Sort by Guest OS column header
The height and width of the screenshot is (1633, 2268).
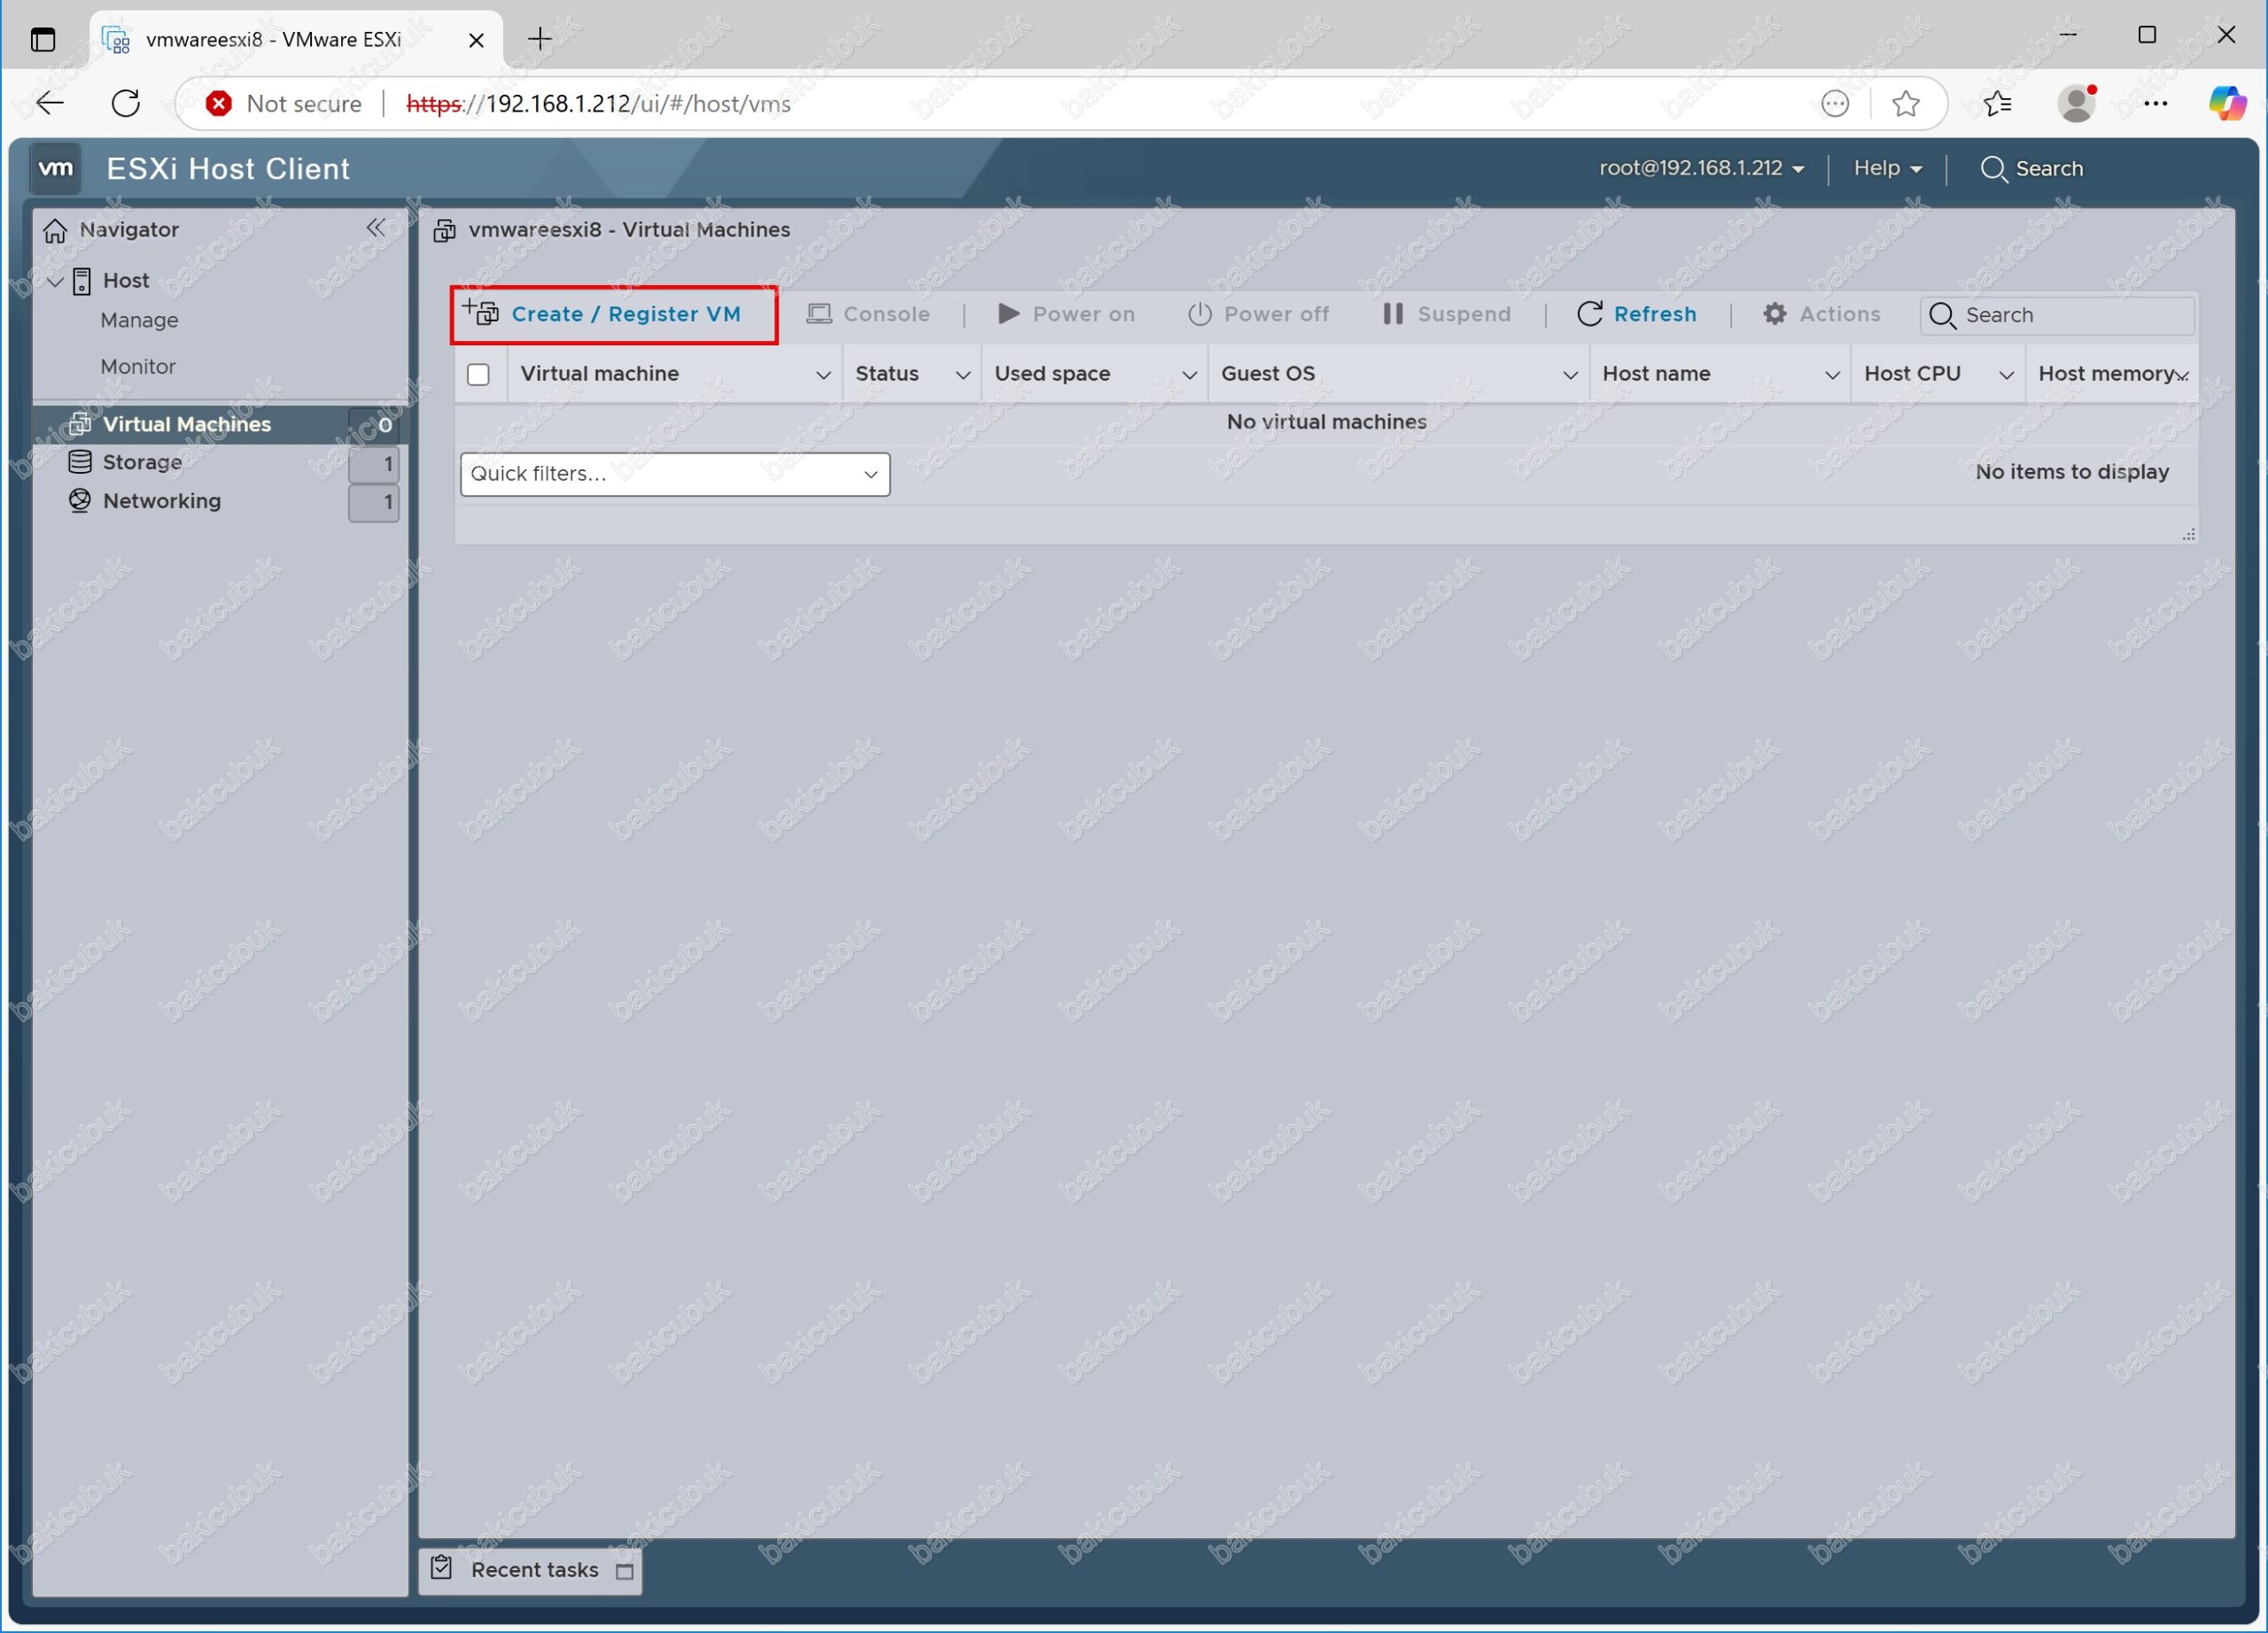point(1268,374)
